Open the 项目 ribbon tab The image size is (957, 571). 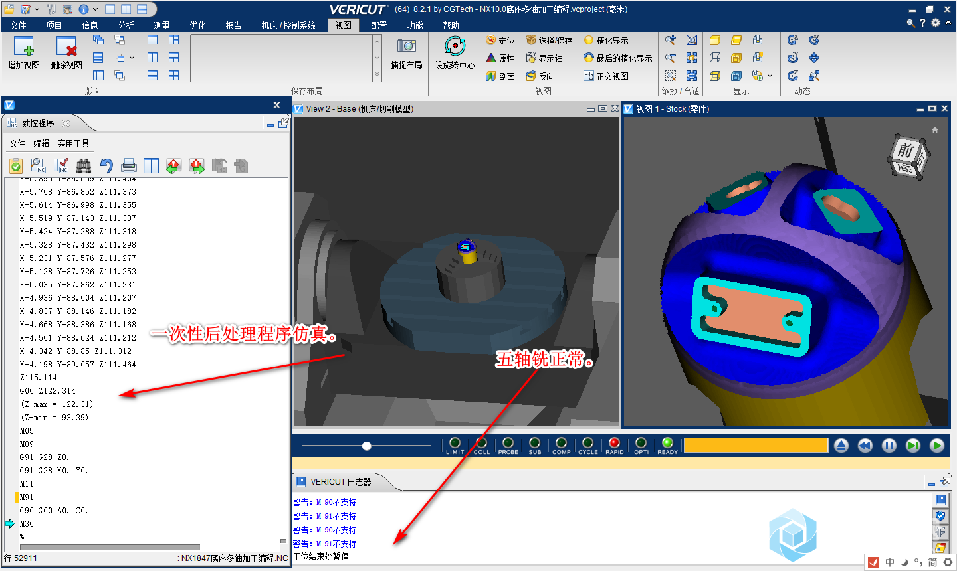coord(54,25)
